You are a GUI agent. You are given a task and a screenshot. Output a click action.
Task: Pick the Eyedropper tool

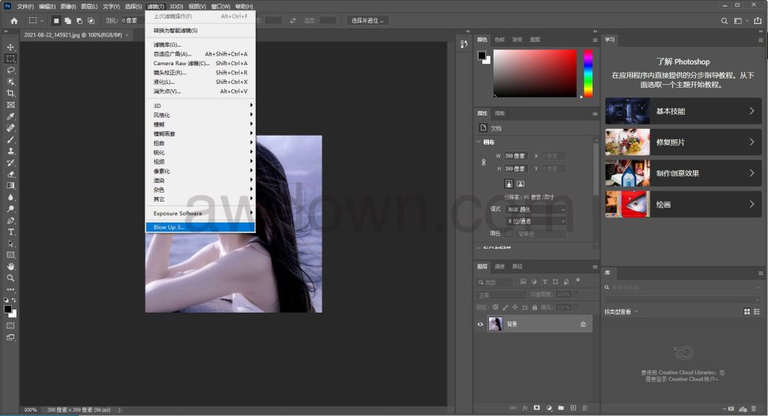10,116
